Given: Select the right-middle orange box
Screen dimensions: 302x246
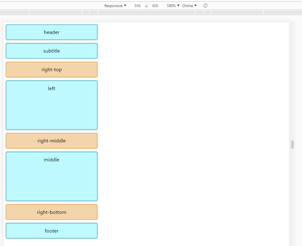Looking at the screenshot, I should click(51, 140).
